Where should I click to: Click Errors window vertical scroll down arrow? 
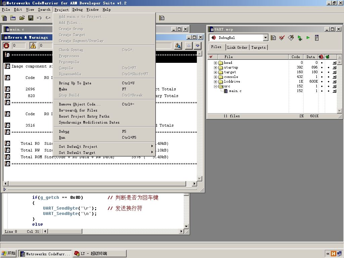[200, 179]
